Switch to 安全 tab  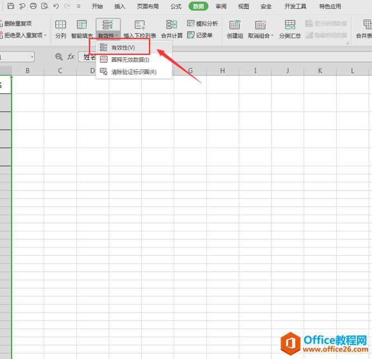pos(266,6)
